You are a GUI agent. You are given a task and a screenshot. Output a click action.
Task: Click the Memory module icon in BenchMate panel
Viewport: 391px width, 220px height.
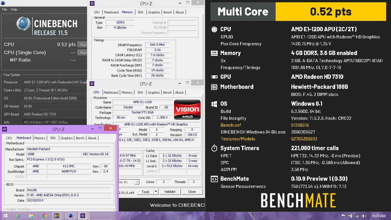214,53
